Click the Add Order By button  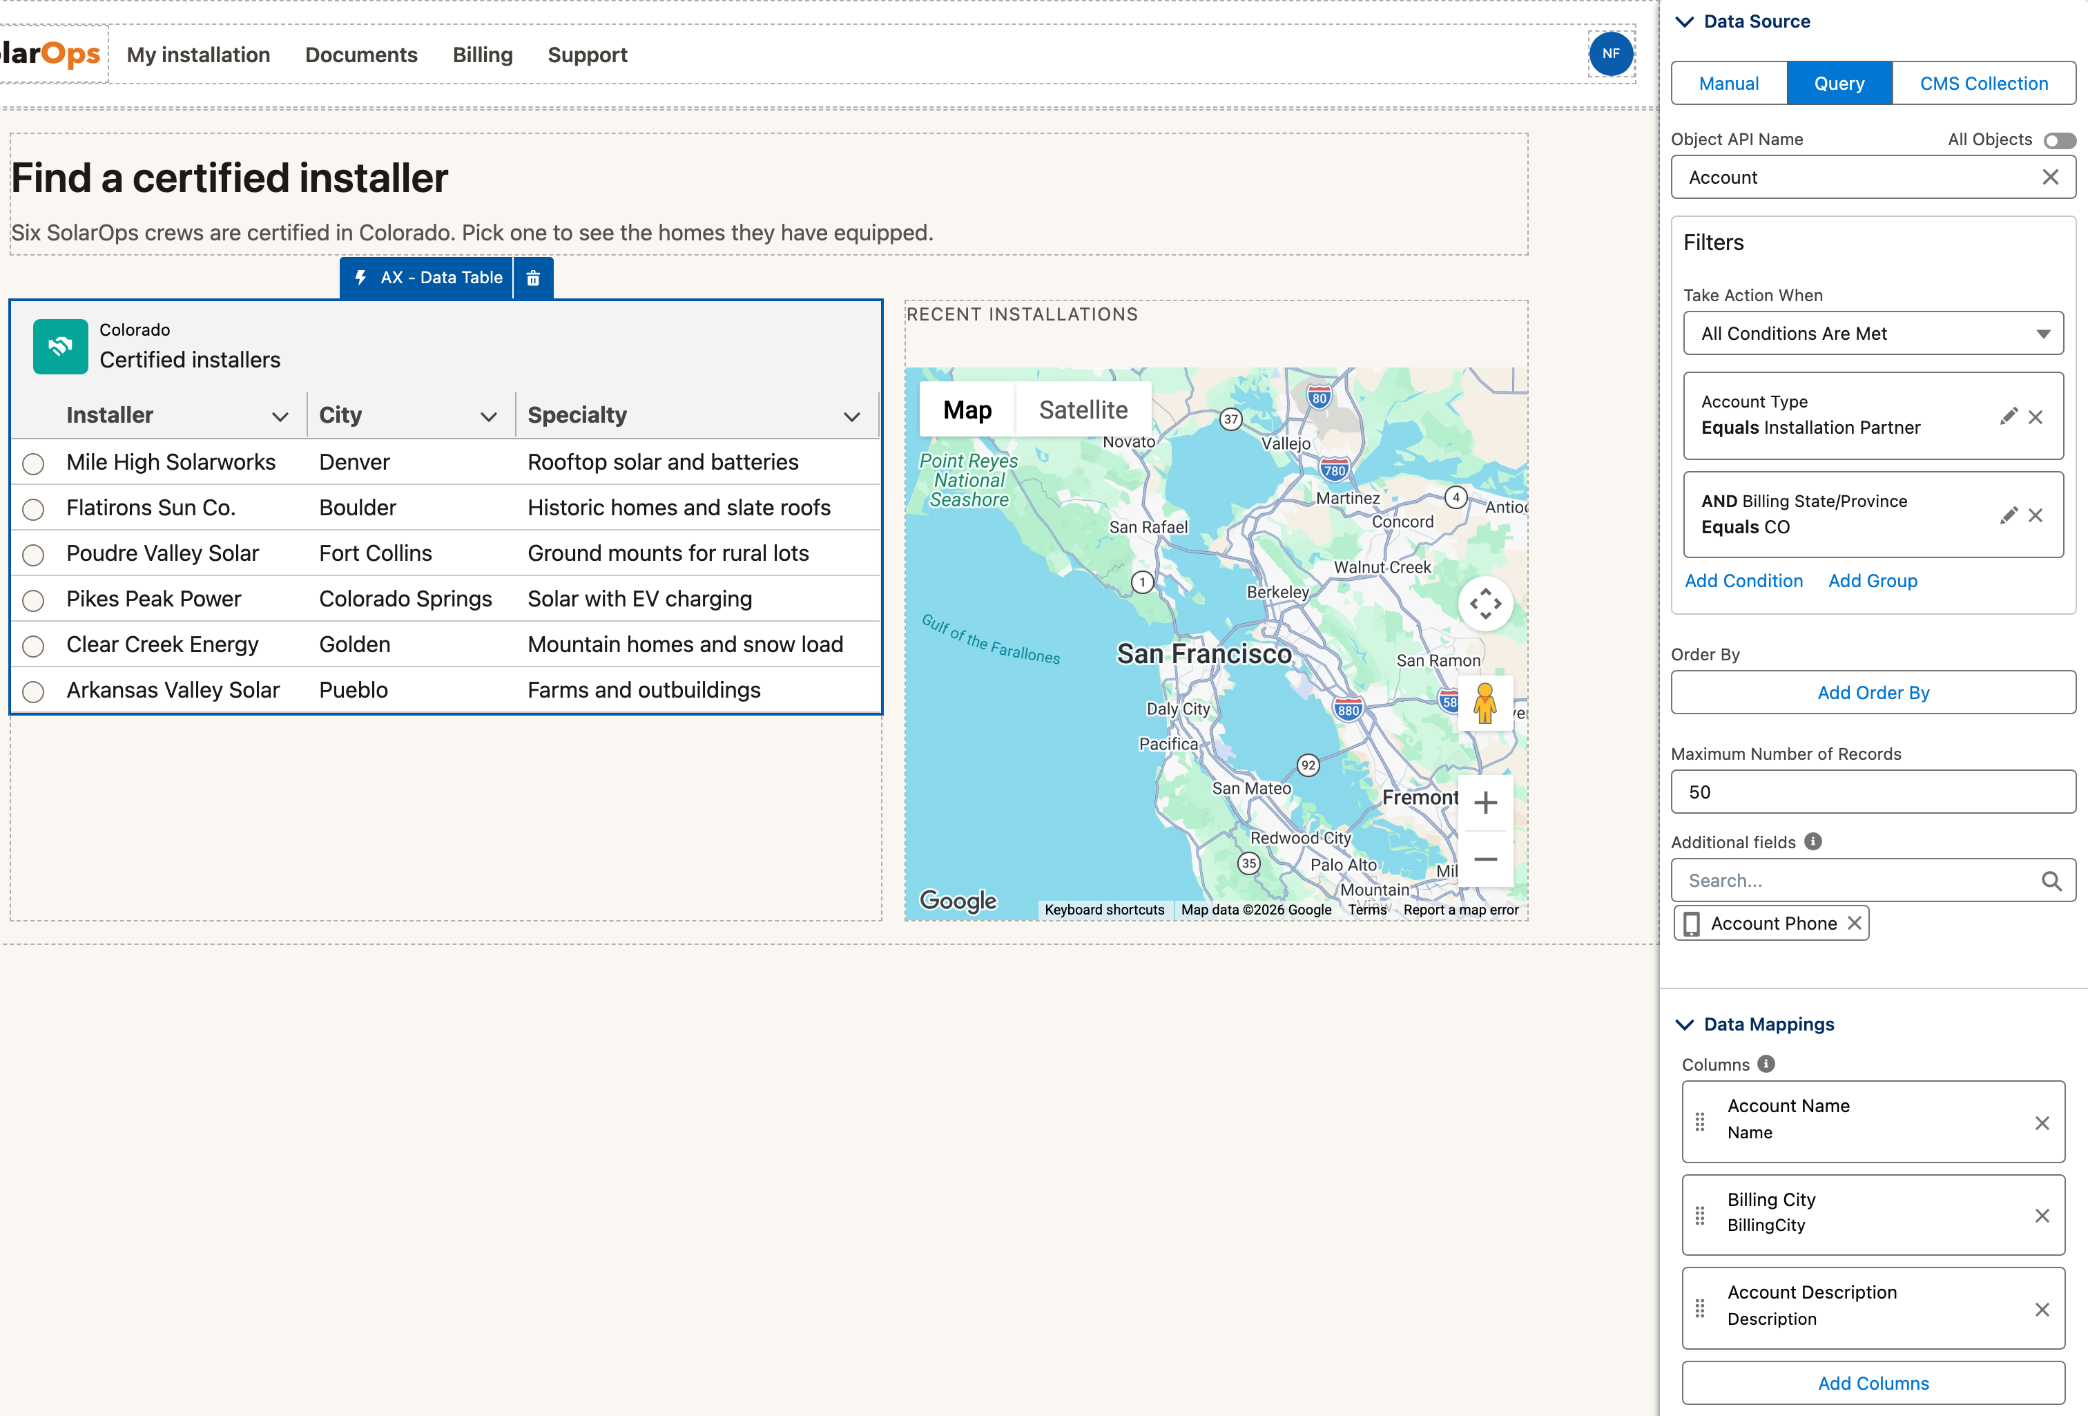[1873, 692]
